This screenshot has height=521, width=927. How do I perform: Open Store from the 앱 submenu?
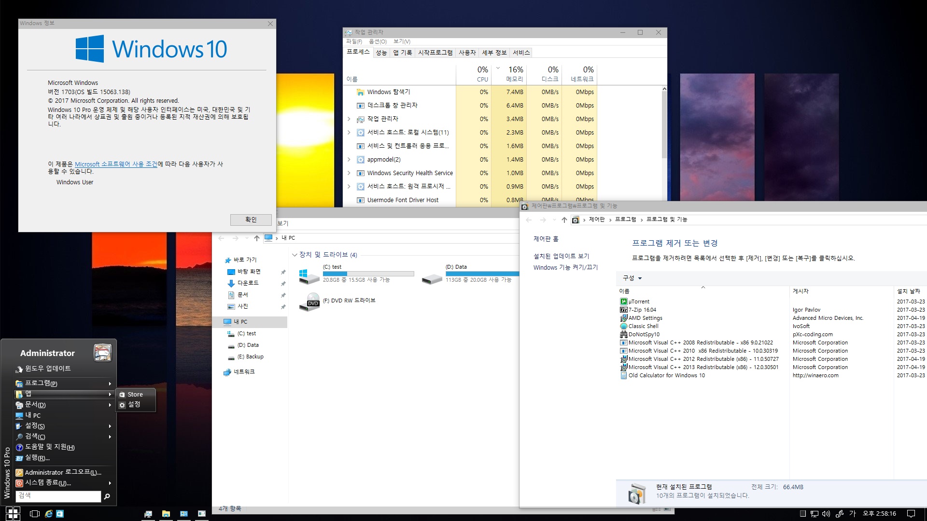tap(136, 395)
